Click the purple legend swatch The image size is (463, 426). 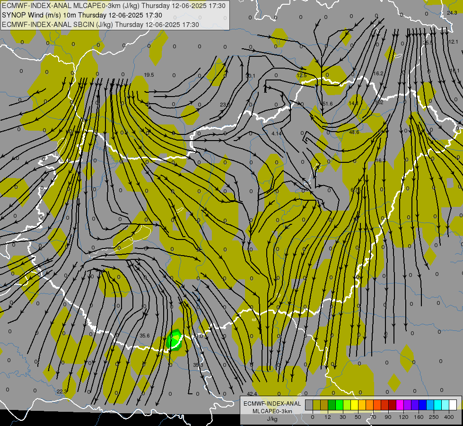[408, 405]
